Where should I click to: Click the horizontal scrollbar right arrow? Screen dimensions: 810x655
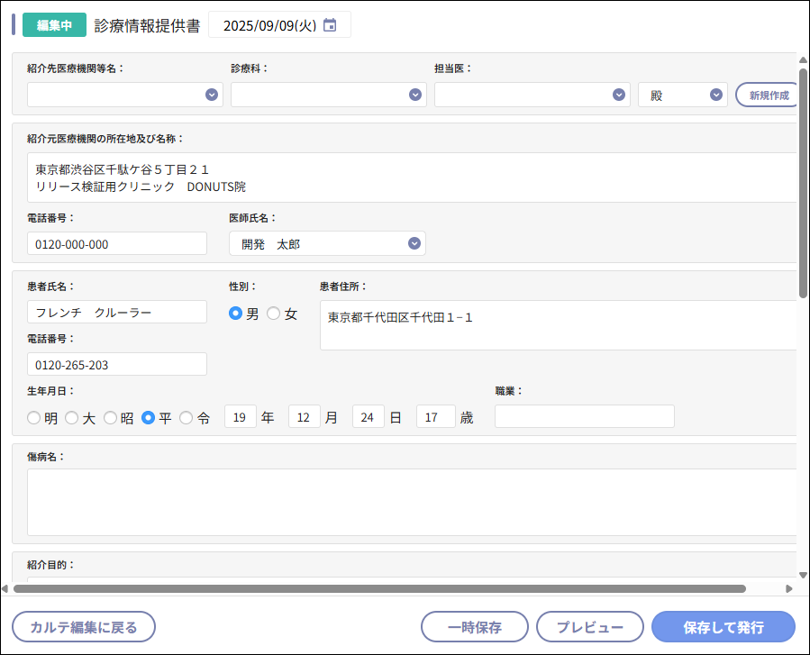(788, 589)
